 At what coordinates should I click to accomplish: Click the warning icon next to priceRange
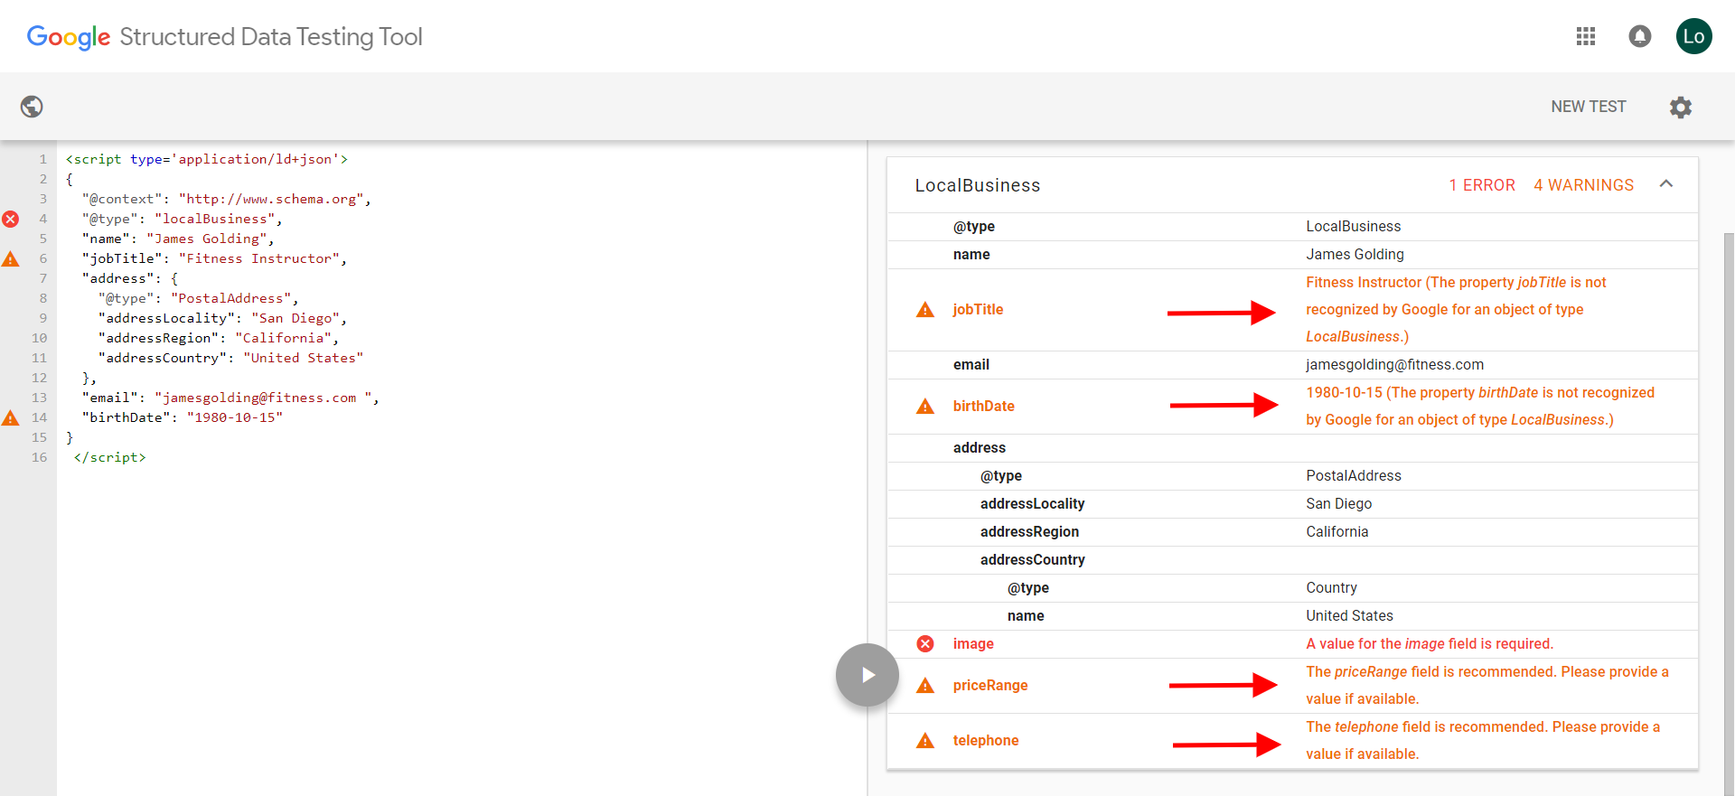(x=925, y=686)
